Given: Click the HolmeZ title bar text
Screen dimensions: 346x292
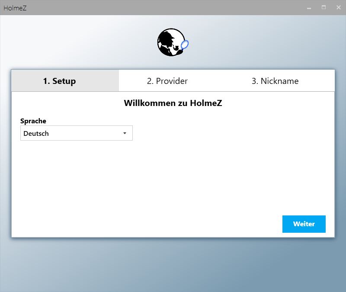Looking at the screenshot, I should pyautogui.click(x=15, y=8).
